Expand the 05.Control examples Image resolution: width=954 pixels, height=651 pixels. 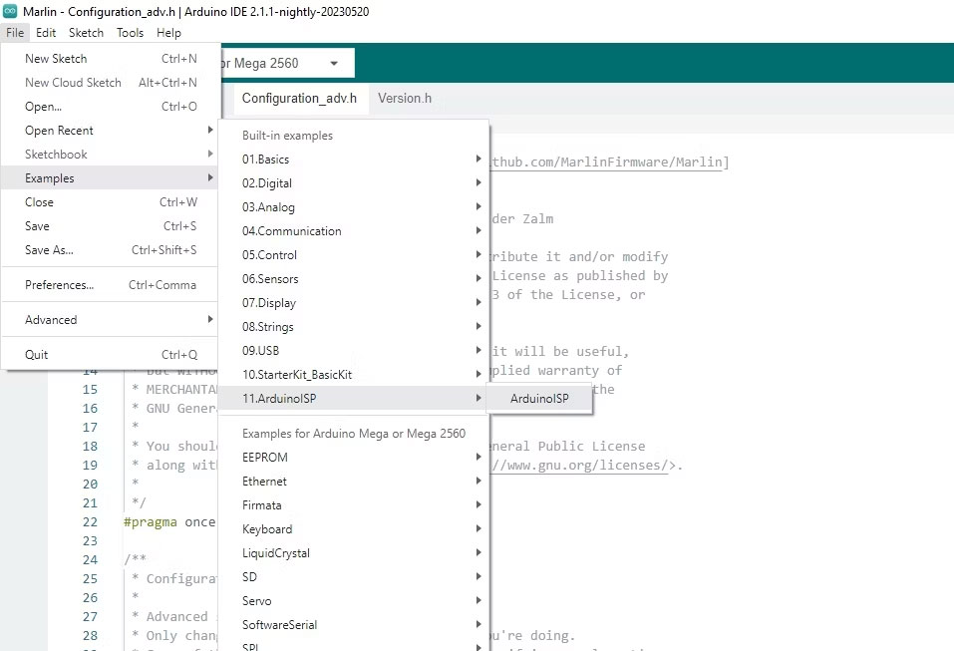pos(354,255)
